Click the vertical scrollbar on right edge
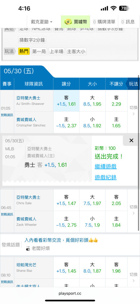The width and height of the screenshot is (140, 304). (x=138, y=155)
